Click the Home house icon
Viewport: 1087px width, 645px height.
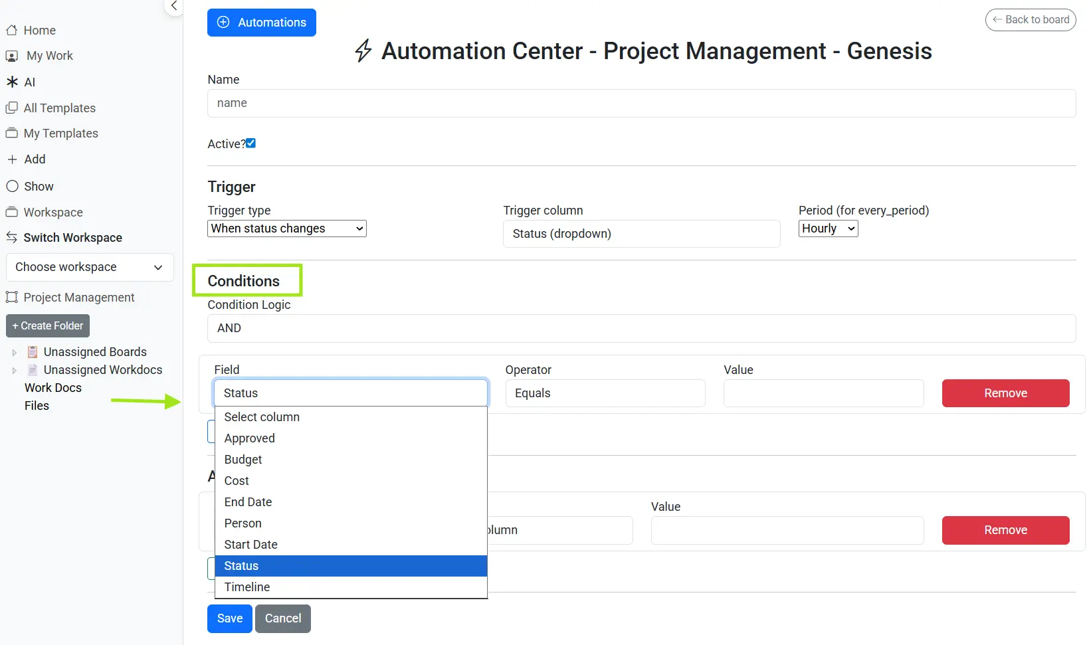pos(11,30)
